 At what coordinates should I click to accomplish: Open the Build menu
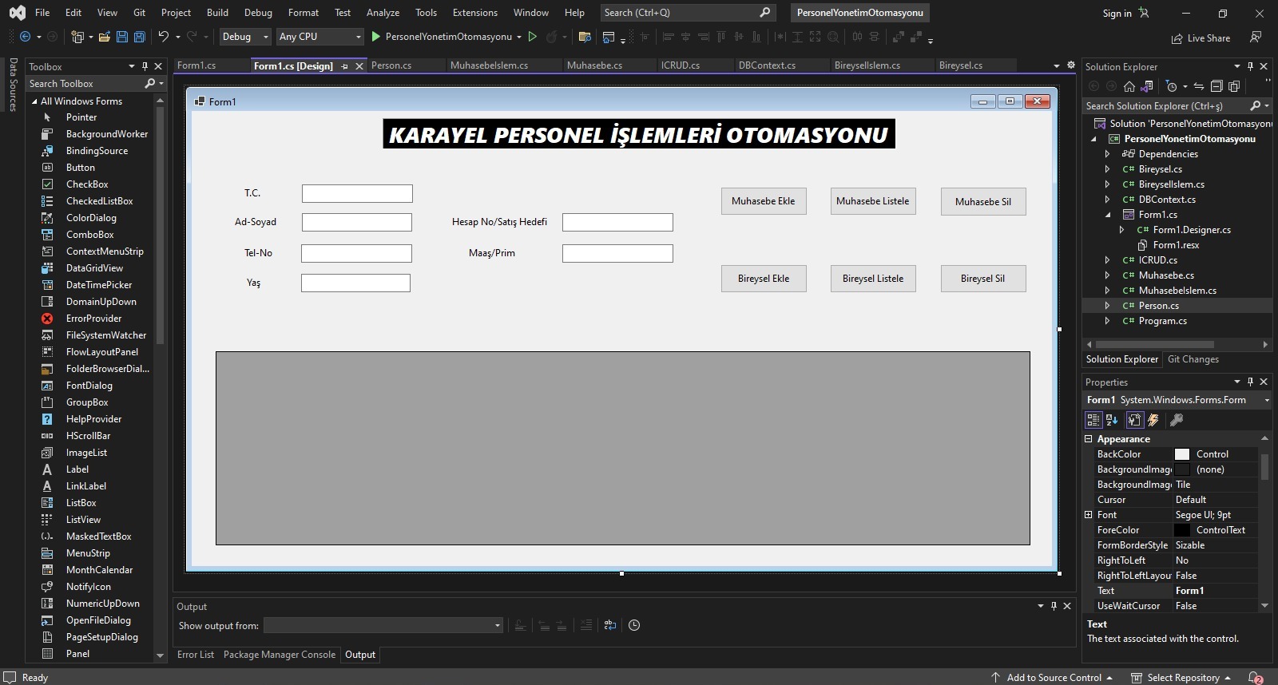[x=217, y=13]
